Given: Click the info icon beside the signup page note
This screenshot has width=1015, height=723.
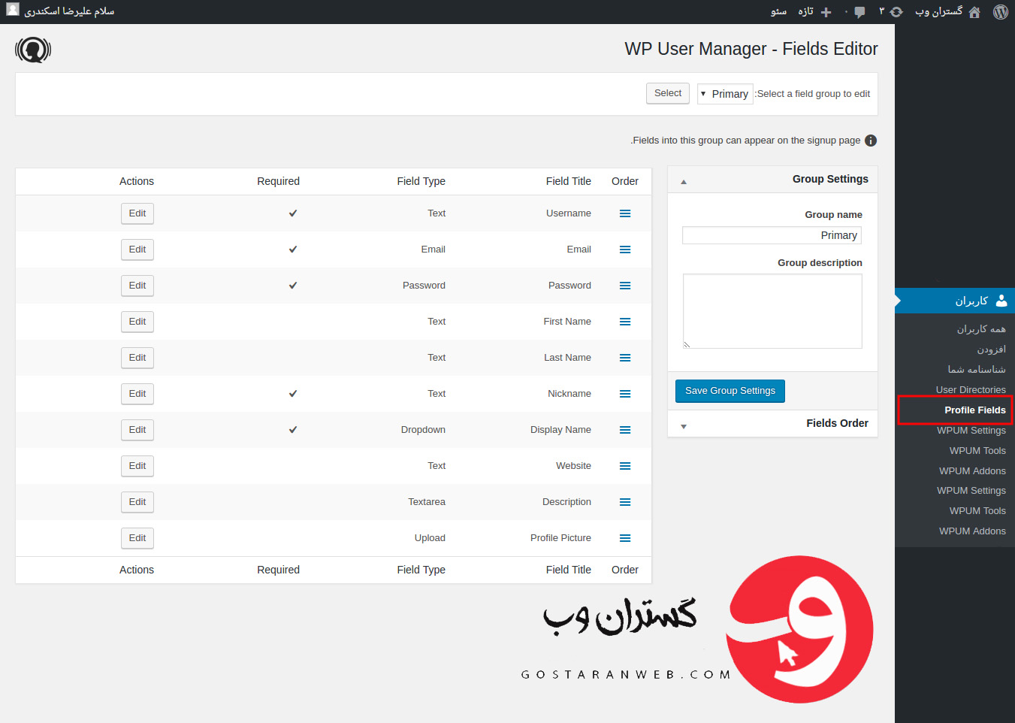Looking at the screenshot, I should click(871, 141).
